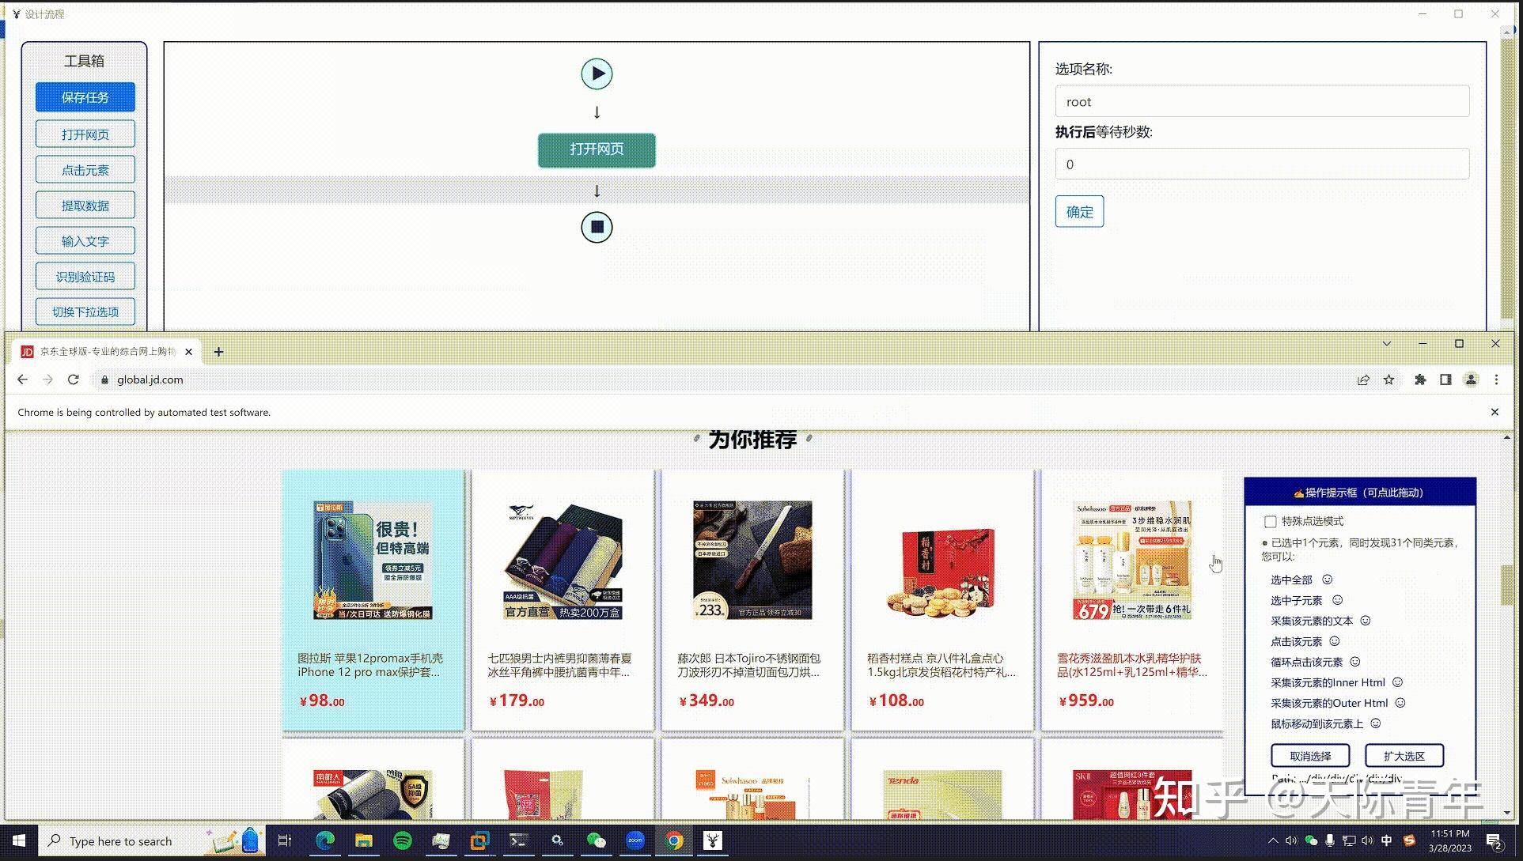Open Chrome profile avatar icon
Viewport: 1523px width, 861px height.
coord(1471,380)
